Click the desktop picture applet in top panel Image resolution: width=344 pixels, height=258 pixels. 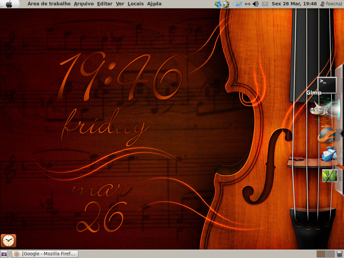coord(239,4)
